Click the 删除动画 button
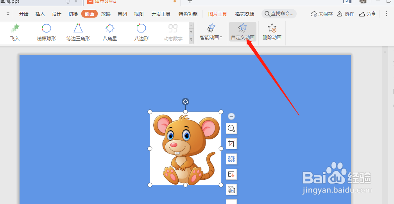This screenshot has width=394, height=204. point(272,32)
